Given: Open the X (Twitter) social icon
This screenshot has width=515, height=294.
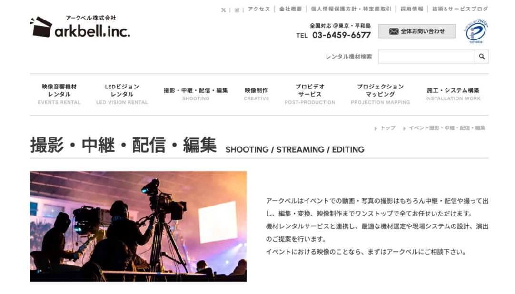Looking at the screenshot, I should pyautogui.click(x=223, y=10).
